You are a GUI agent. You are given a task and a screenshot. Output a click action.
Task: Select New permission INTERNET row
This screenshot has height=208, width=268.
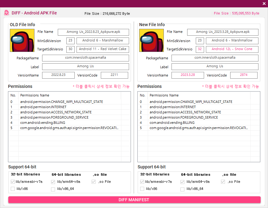point(199,107)
